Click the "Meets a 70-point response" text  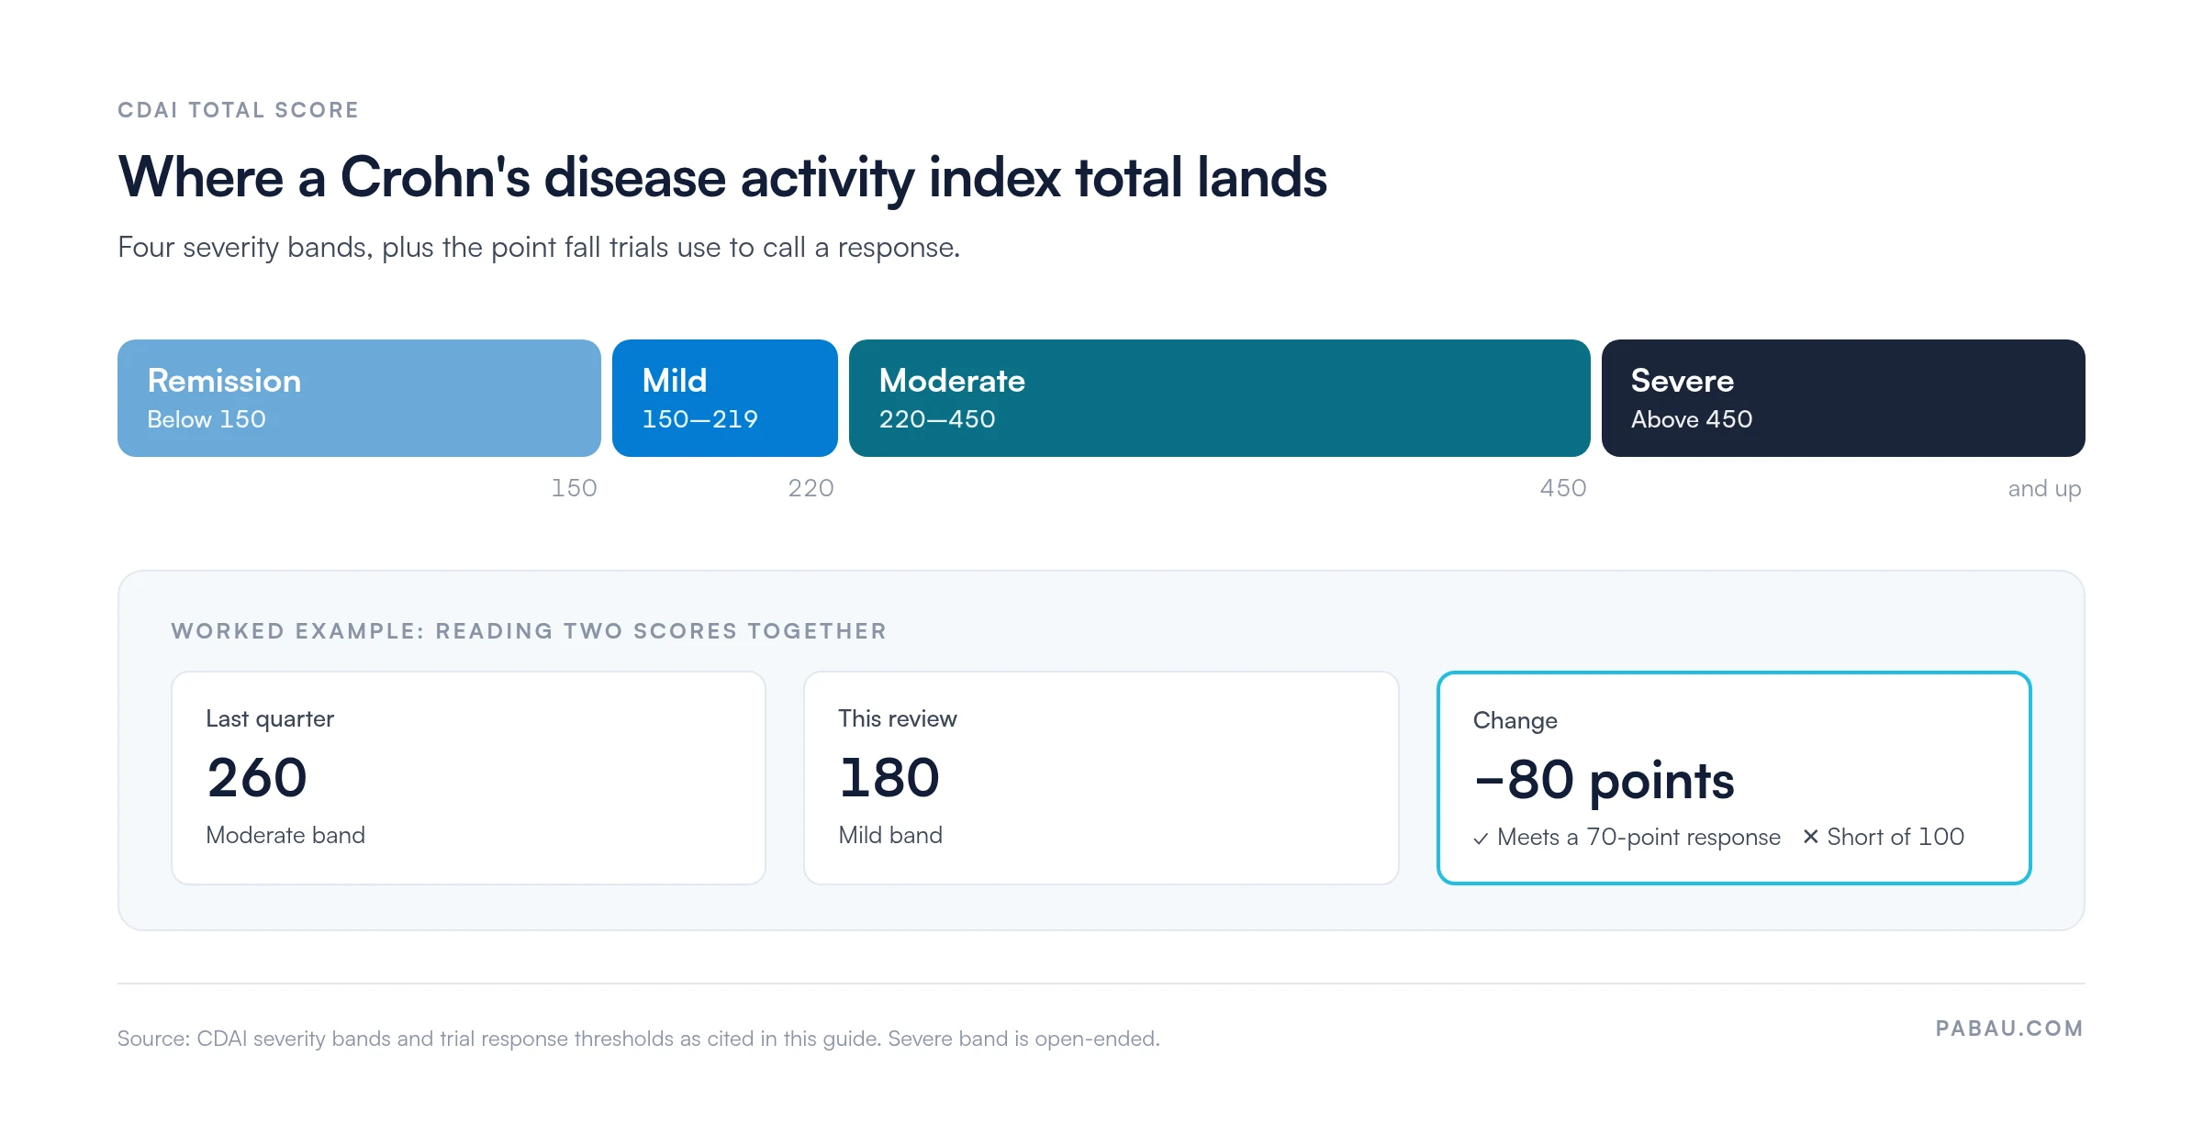pyautogui.click(x=1638, y=838)
